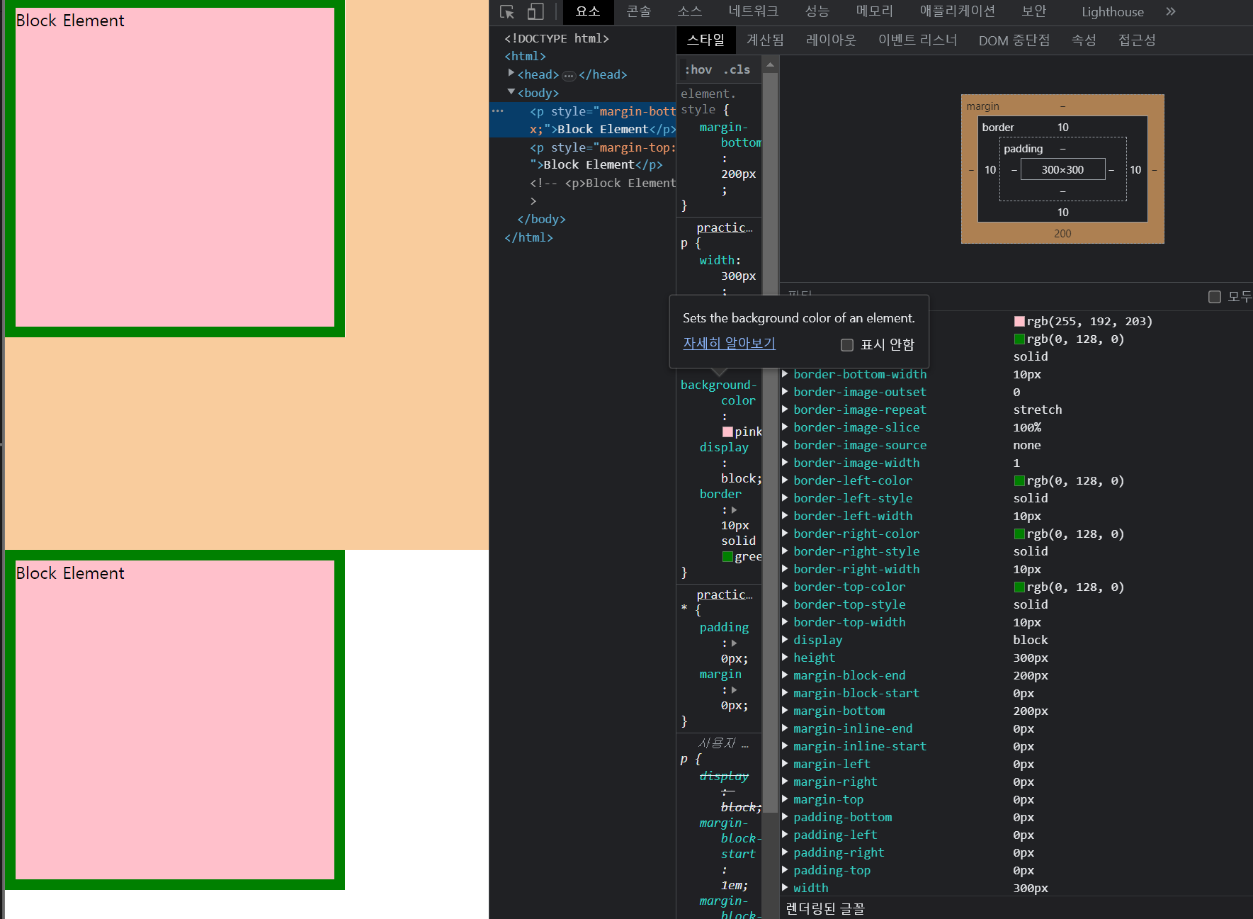Click the 렌더링된 글꼴 section header
The width and height of the screenshot is (1253, 919).
click(825, 908)
